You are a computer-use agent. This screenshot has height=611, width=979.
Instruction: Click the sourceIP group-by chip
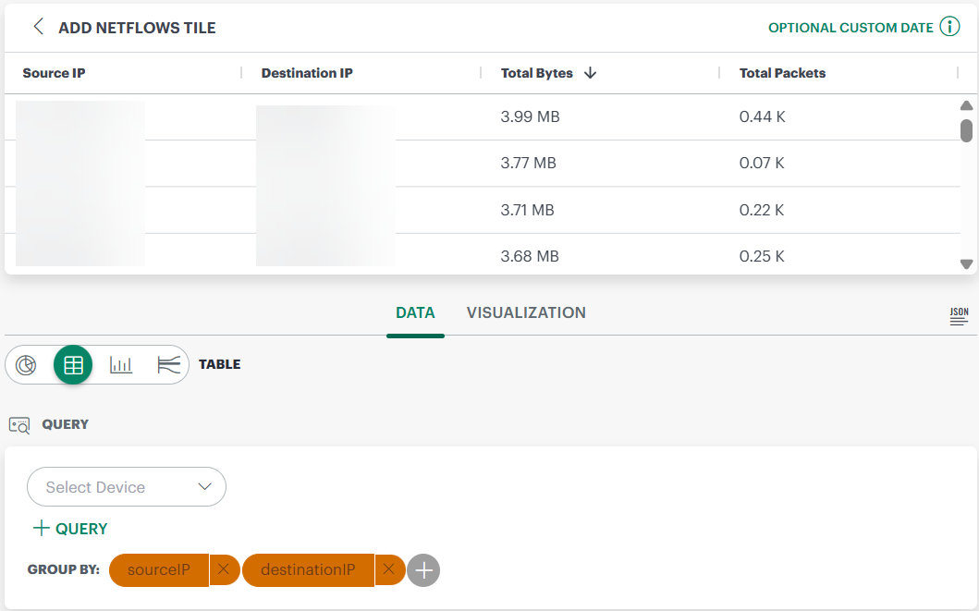click(x=159, y=570)
